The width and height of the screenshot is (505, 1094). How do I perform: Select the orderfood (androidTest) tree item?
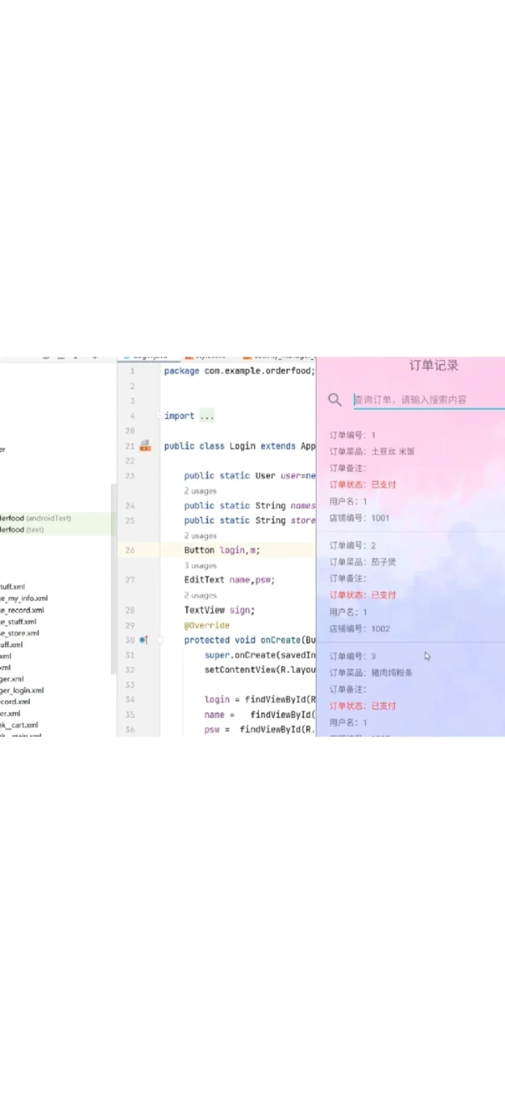(35, 518)
